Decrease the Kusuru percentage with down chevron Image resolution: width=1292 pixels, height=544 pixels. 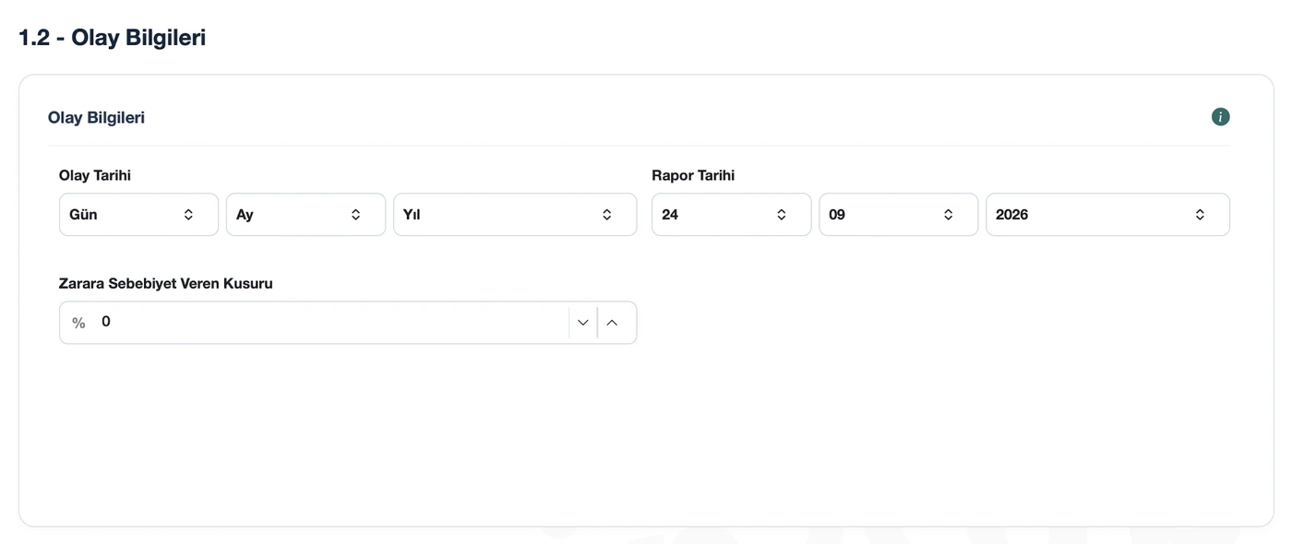[582, 323]
